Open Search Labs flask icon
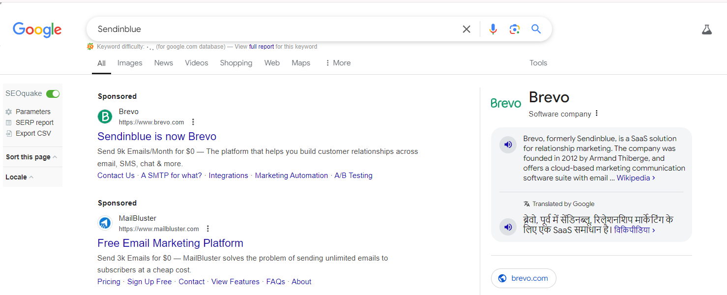Viewport: 727px width, 295px height. point(706,30)
